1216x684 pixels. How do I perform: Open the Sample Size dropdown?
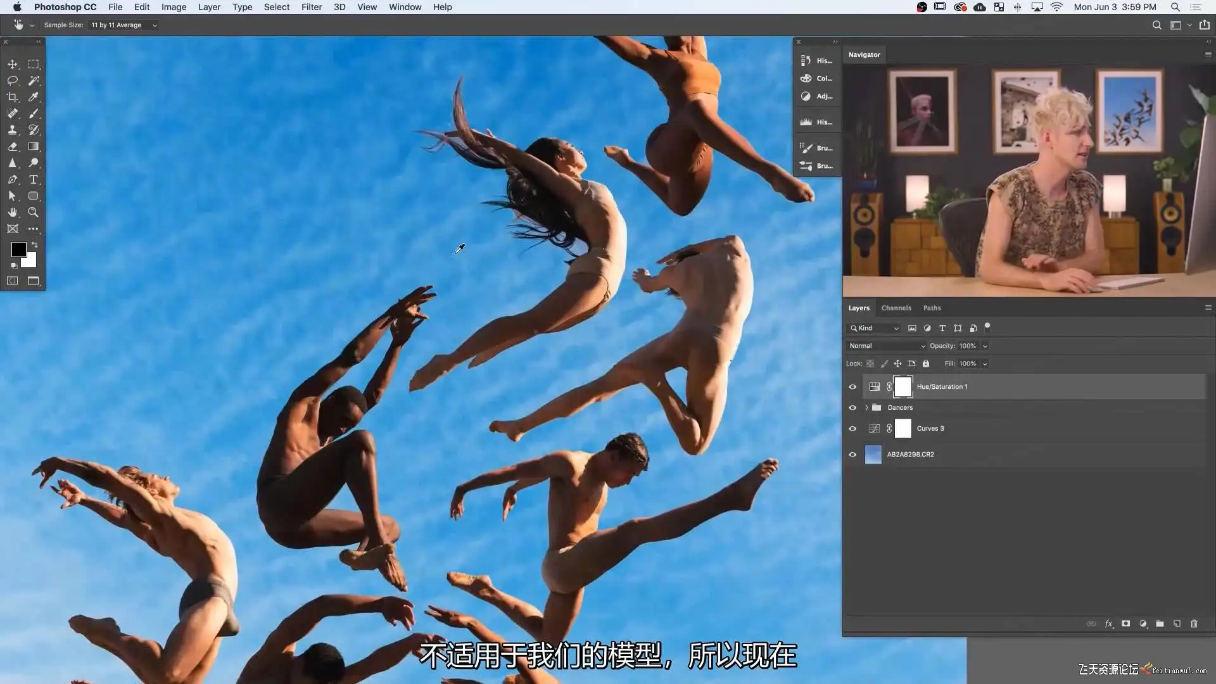123,25
